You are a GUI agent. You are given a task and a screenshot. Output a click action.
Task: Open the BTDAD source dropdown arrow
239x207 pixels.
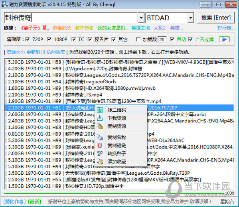191,18
